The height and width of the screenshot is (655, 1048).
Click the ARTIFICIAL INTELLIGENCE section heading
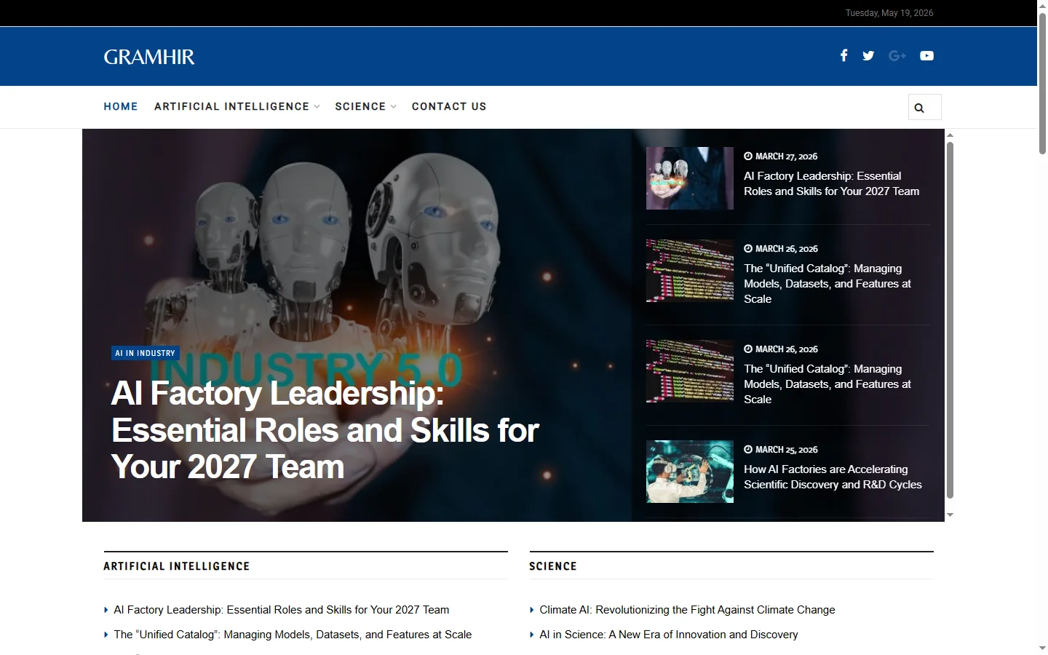pos(177,566)
